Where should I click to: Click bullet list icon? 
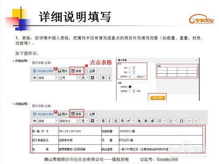point(160,121)
